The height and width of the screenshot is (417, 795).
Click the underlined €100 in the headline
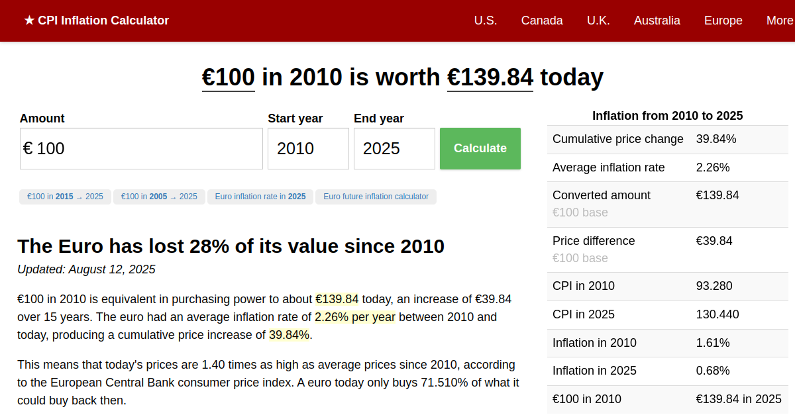(x=229, y=78)
